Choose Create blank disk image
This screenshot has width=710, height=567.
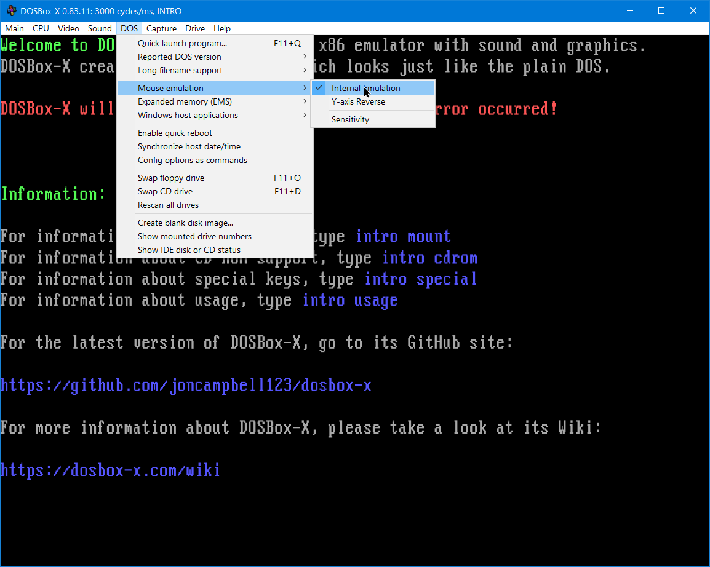tap(215, 223)
